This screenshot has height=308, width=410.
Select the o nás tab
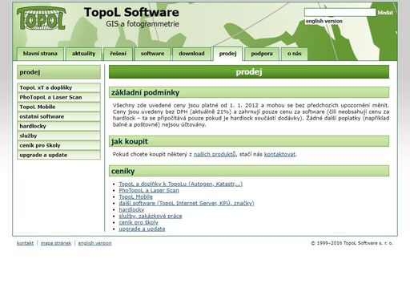pos(294,54)
